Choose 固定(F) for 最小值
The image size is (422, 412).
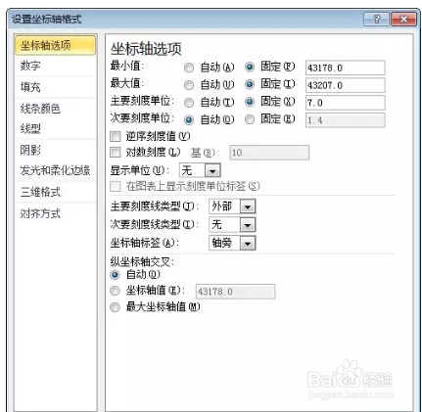tap(250, 68)
